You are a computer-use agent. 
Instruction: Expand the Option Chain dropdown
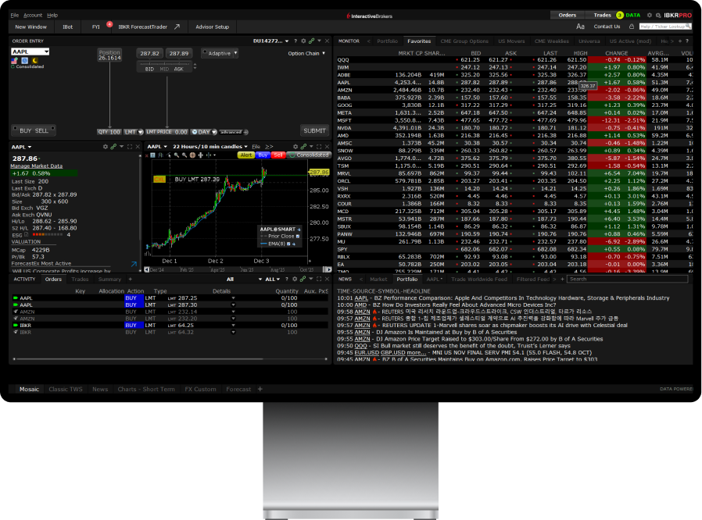324,53
